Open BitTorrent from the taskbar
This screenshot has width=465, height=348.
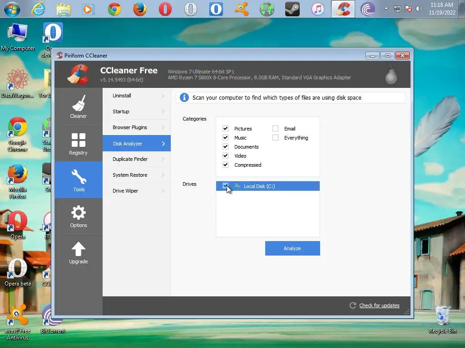point(368,9)
